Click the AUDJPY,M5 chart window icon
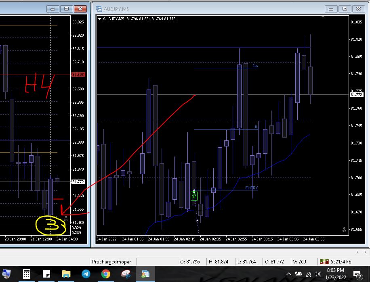The width and height of the screenshot is (370, 282). coord(99,9)
